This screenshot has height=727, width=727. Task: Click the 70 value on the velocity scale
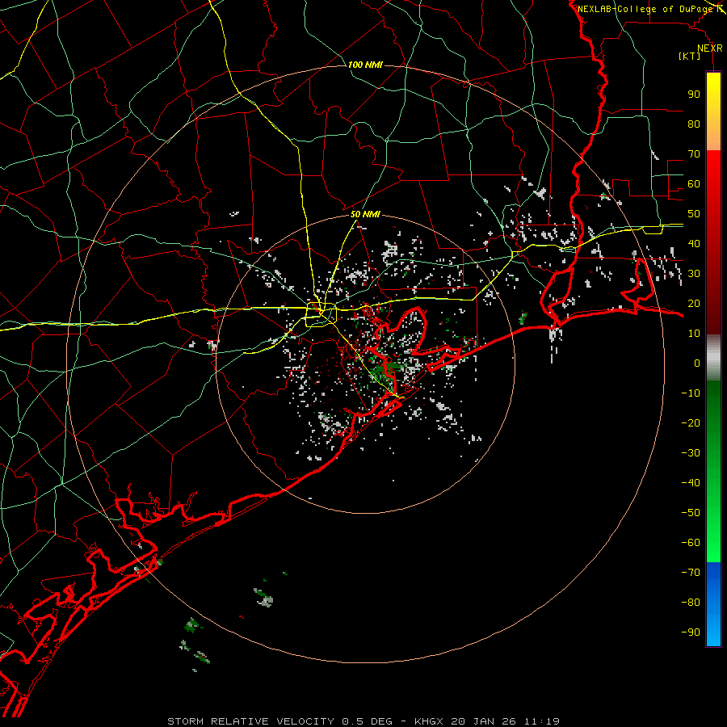(694, 154)
